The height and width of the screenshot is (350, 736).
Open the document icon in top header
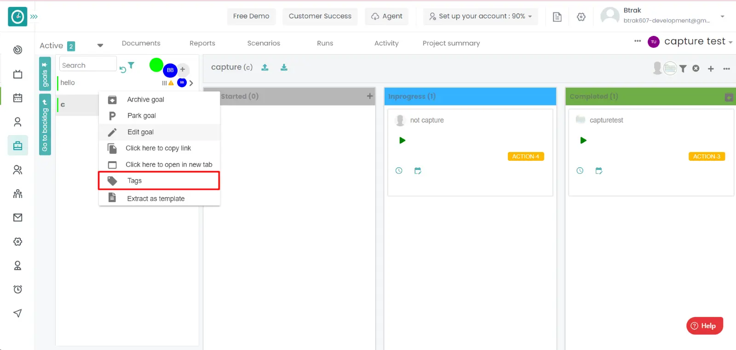(x=557, y=17)
